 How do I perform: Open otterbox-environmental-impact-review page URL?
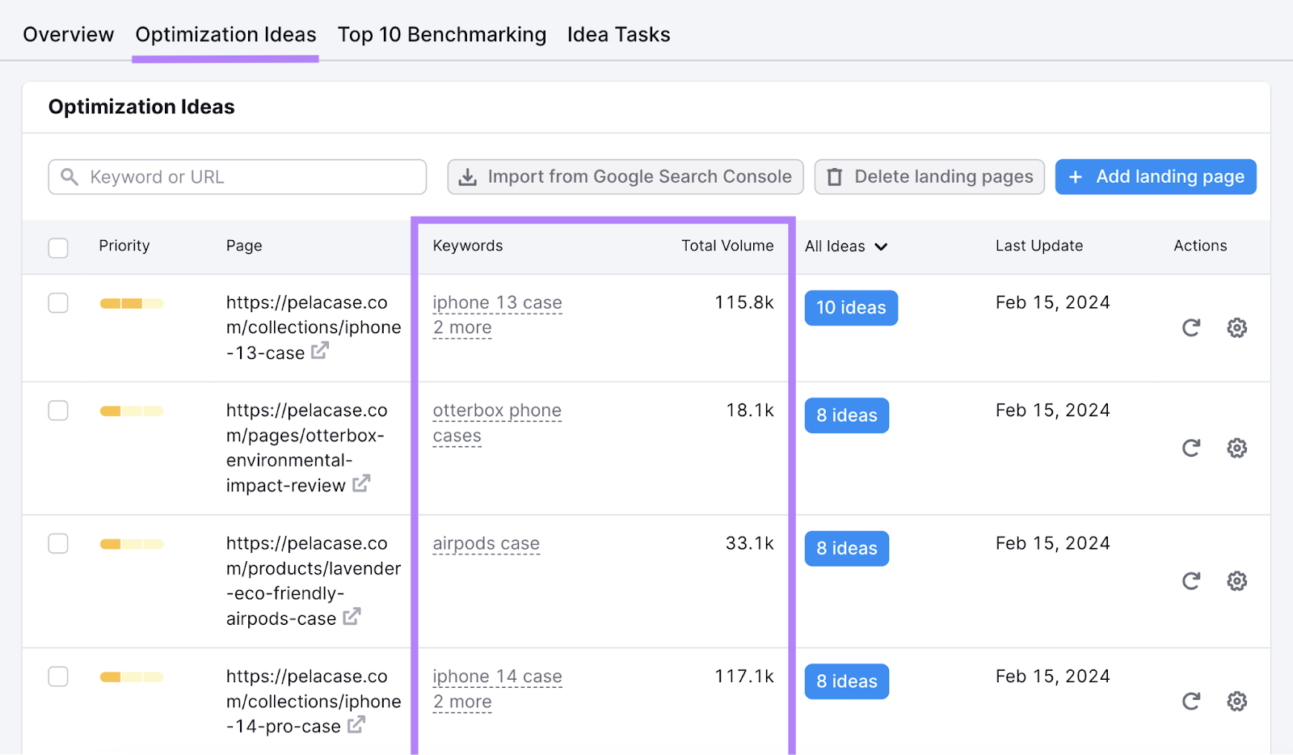tap(306, 448)
